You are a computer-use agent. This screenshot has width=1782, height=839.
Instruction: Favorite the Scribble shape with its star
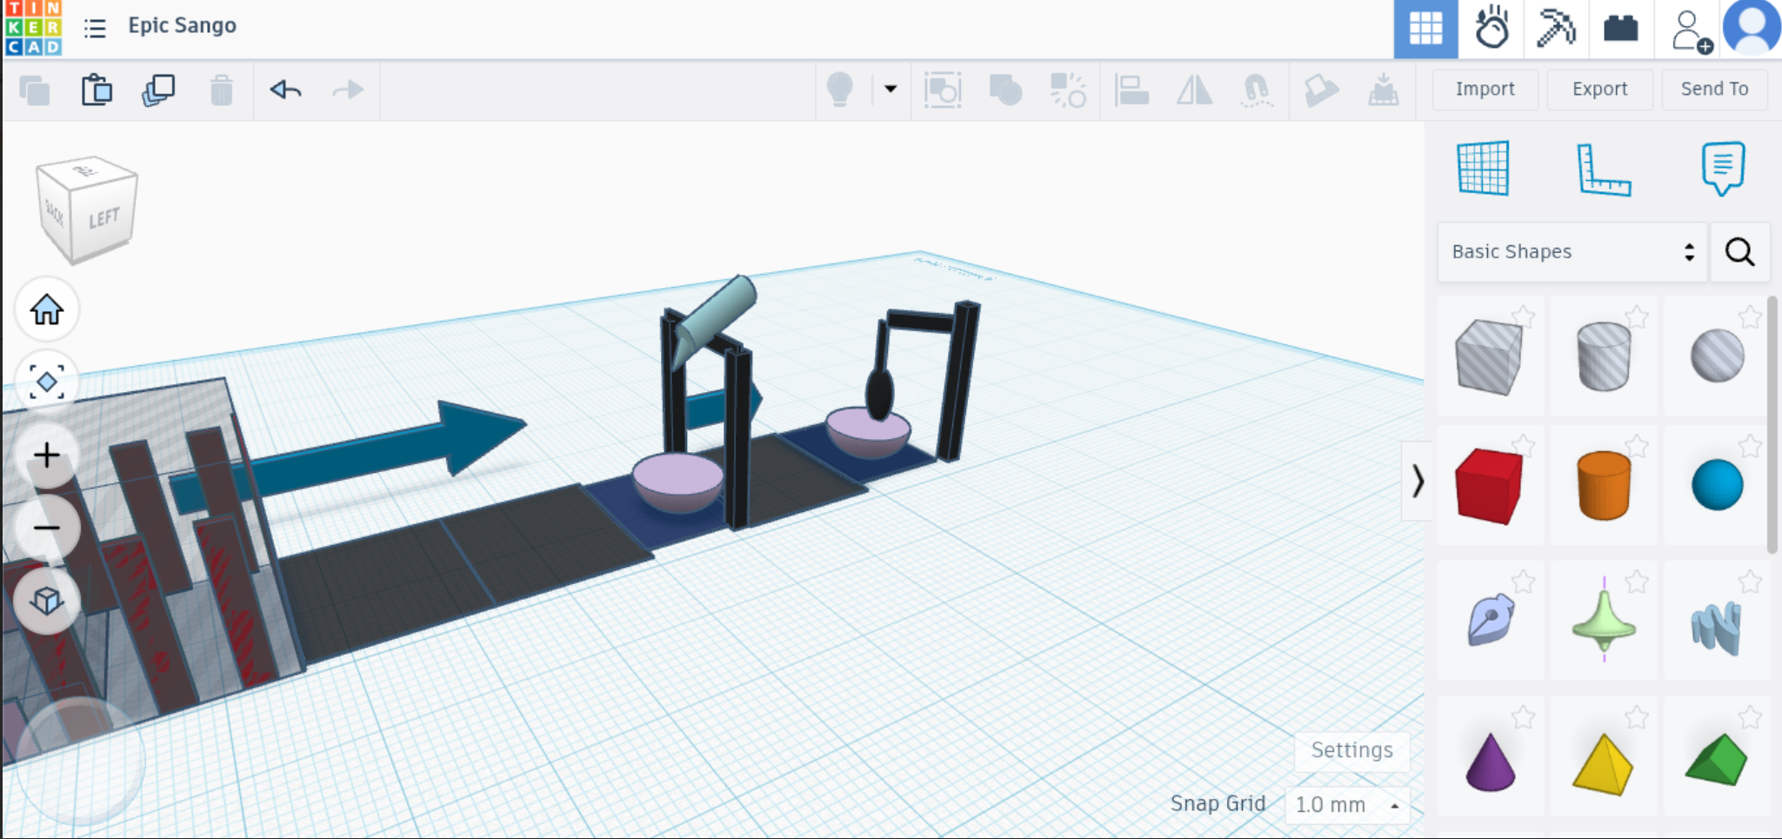tap(1523, 582)
